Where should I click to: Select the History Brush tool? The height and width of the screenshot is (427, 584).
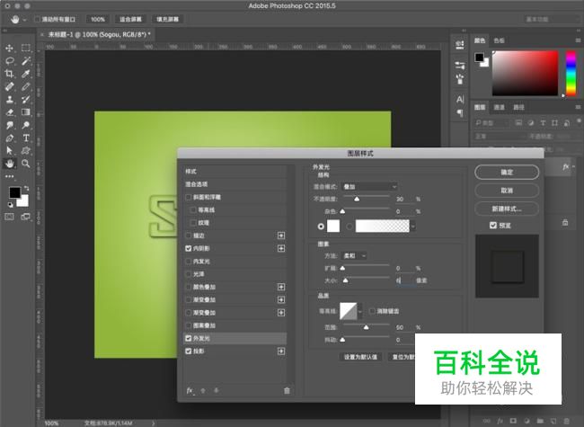click(26, 100)
